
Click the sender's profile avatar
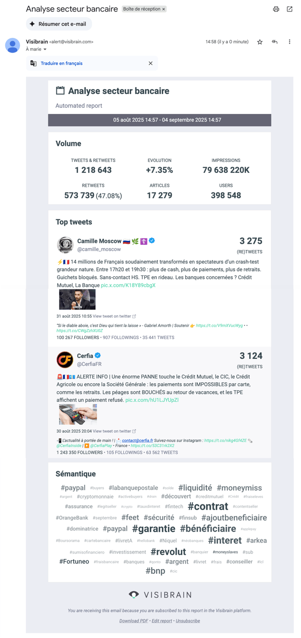point(12,45)
